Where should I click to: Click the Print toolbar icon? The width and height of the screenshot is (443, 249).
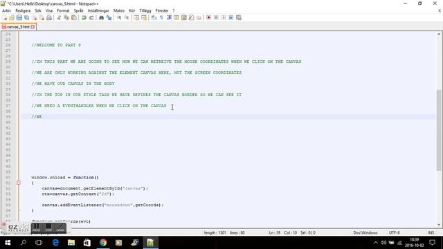pos(49,17)
